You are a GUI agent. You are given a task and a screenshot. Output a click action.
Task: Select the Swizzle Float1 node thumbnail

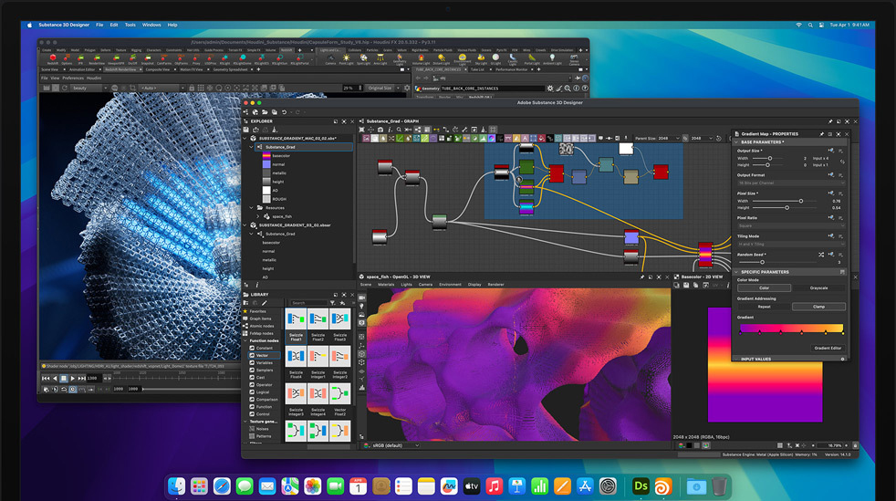(296, 318)
